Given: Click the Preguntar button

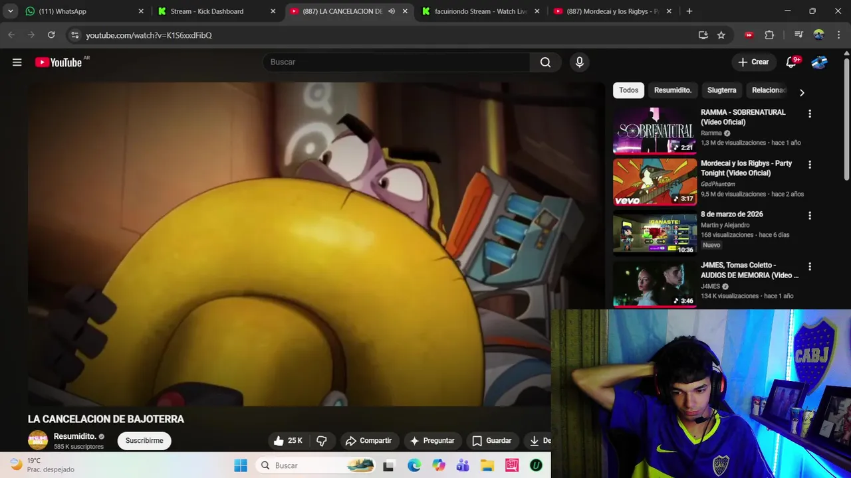Looking at the screenshot, I should 432,441.
